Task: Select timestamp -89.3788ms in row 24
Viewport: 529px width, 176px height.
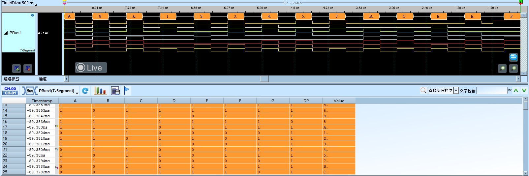Action: pyautogui.click(x=38, y=166)
